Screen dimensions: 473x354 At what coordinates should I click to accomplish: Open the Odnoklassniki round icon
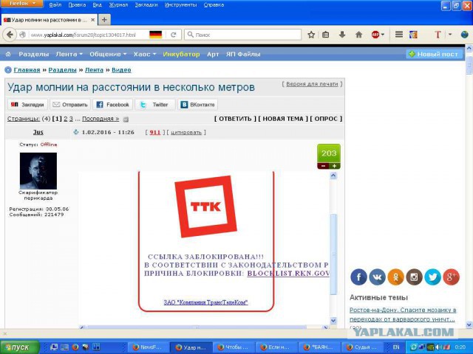point(395,277)
